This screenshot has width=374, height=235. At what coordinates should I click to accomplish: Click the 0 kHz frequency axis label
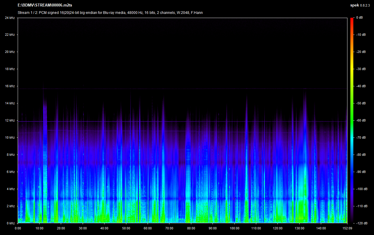click(x=10, y=223)
